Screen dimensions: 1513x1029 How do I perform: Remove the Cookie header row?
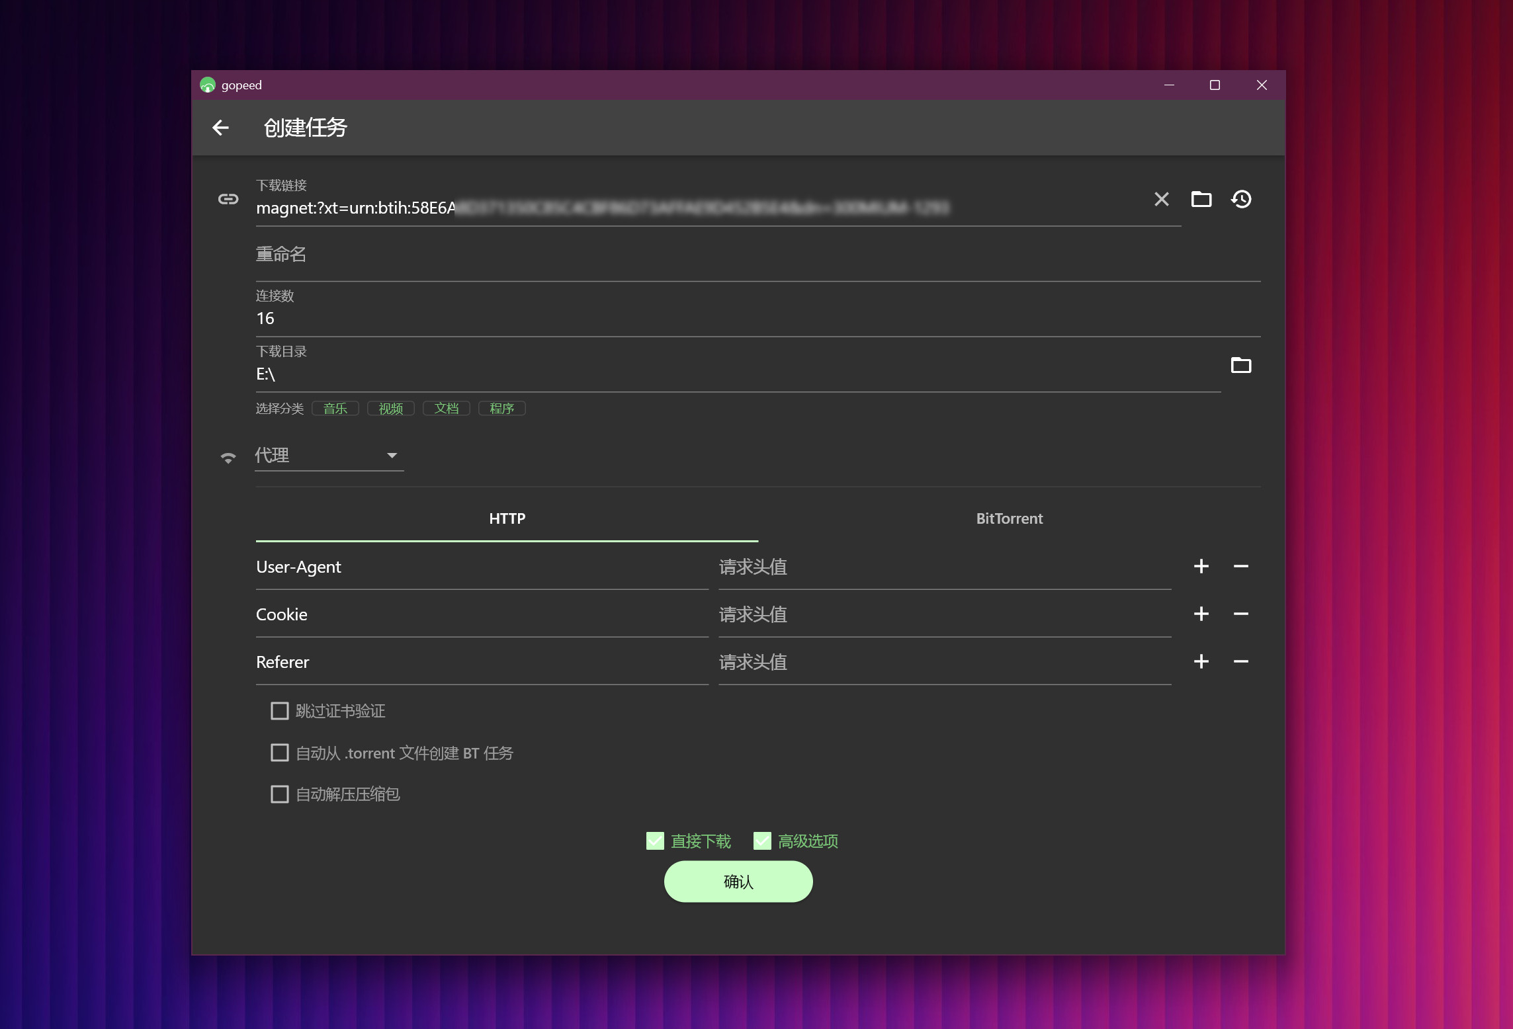tap(1240, 614)
